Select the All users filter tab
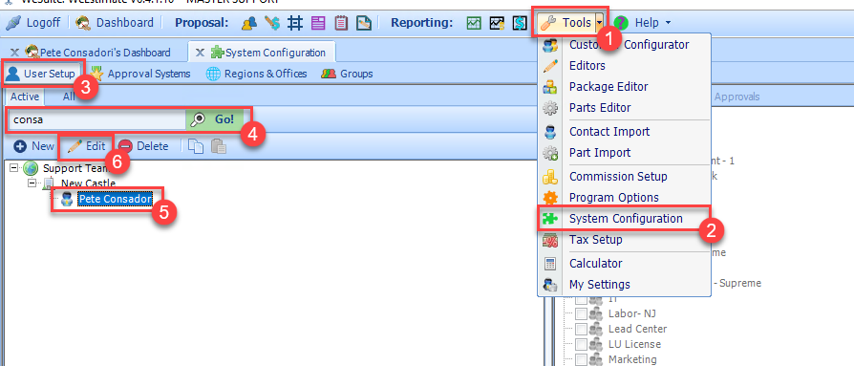854x366 pixels. pyautogui.click(x=69, y=97)
